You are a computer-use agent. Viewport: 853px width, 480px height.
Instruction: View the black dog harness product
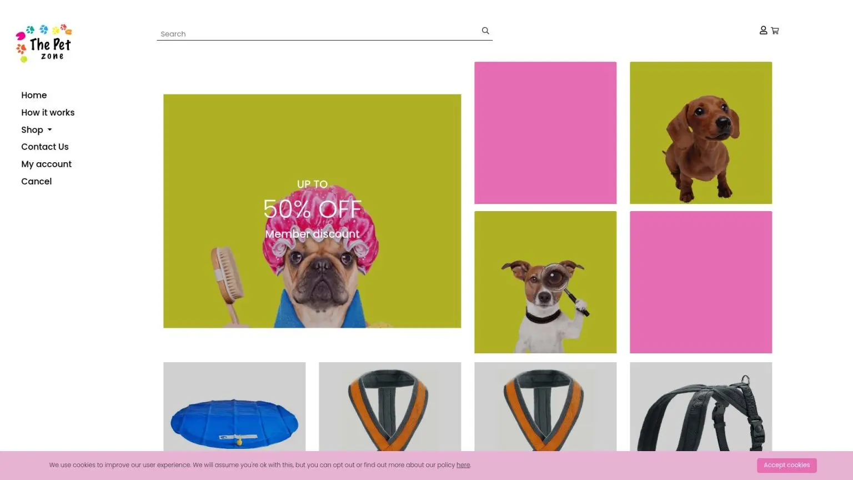click(701, 411)
